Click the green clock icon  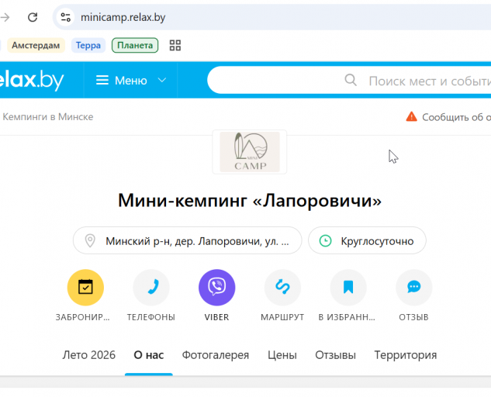[325, 241]
